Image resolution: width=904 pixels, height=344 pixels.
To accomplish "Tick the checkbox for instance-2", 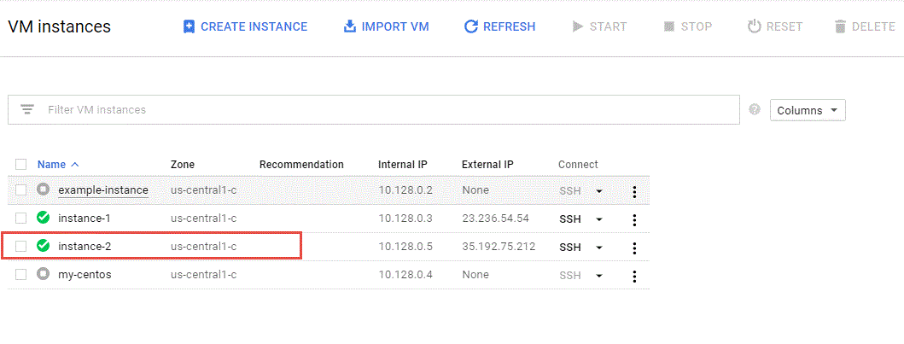I will pyautogui.click(x=21, y=247).
